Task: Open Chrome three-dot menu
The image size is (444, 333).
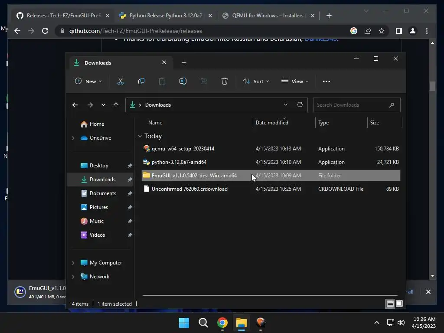Action: click(x=427, y=31)
